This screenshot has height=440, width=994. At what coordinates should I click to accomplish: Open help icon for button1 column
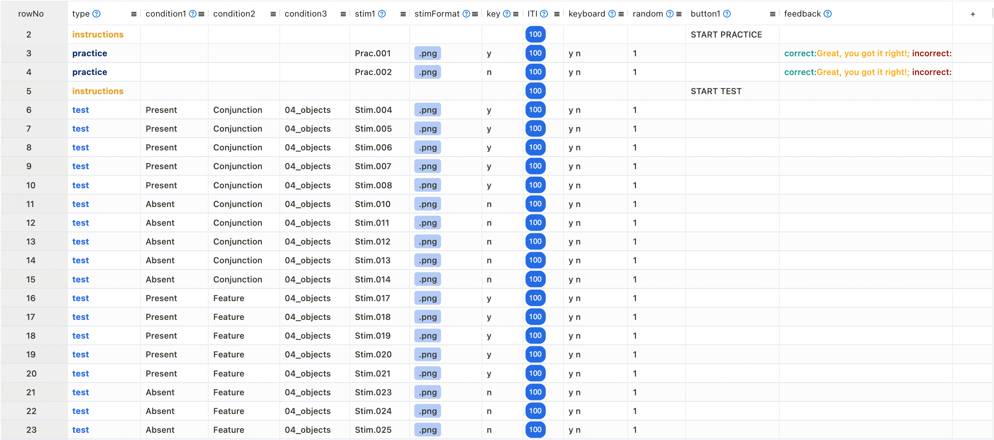click(727, 14)
